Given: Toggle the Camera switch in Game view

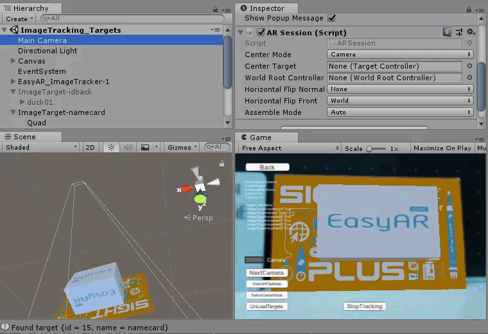Looking at the screenshot, I should (x=254, y=260).
